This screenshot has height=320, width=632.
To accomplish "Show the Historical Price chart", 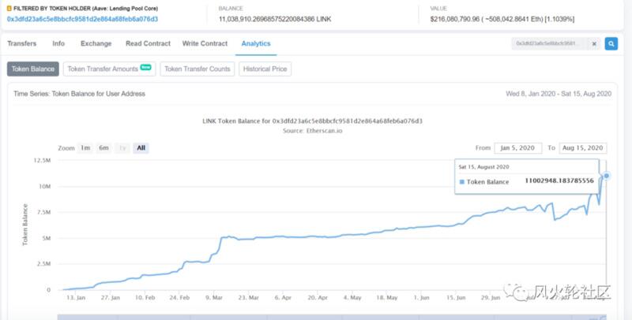I will point(265,69).
